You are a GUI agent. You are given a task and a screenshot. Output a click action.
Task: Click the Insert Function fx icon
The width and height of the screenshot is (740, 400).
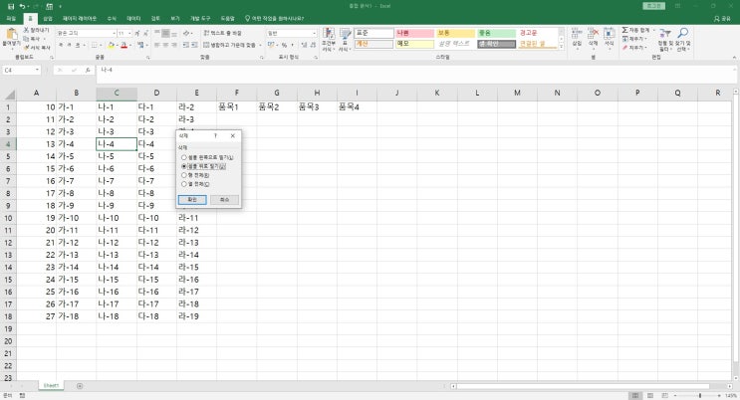88,71
